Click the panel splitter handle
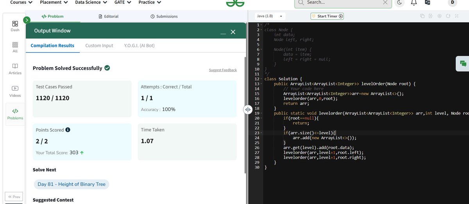The image size is (469, 204). click(x=247, y=109)
